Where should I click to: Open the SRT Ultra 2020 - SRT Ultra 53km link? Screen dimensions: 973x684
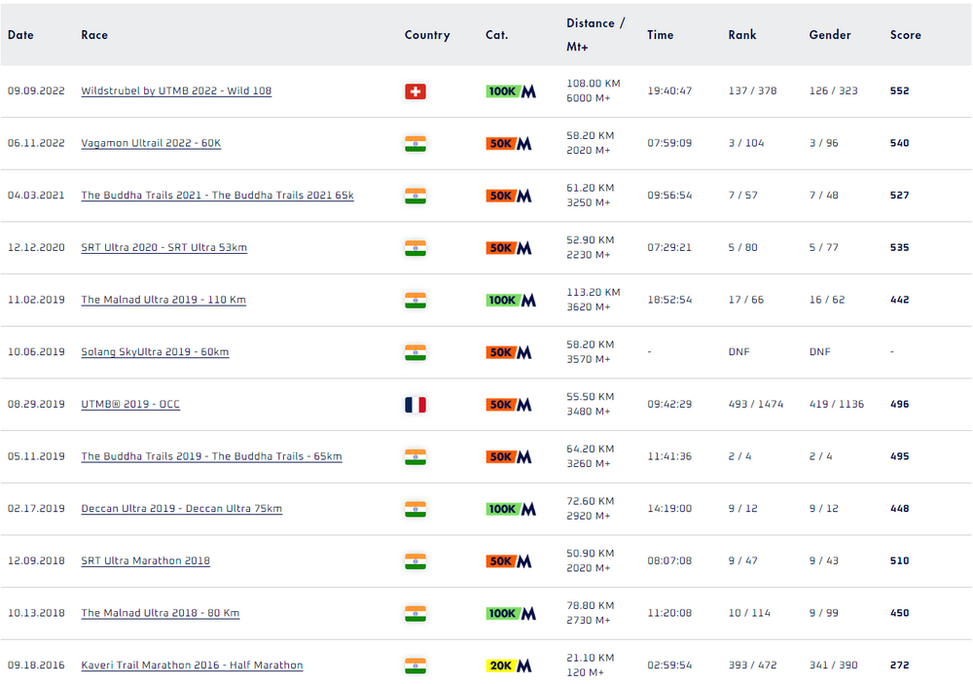[x=163, y=247]
